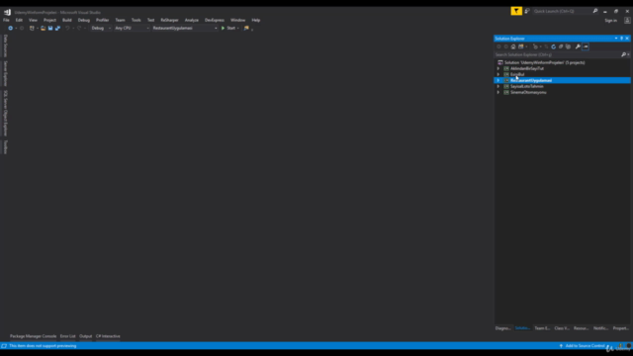
Task: Click the Save All icon in the toolbar
Action: pyautogui.click(x=57, y=28)
